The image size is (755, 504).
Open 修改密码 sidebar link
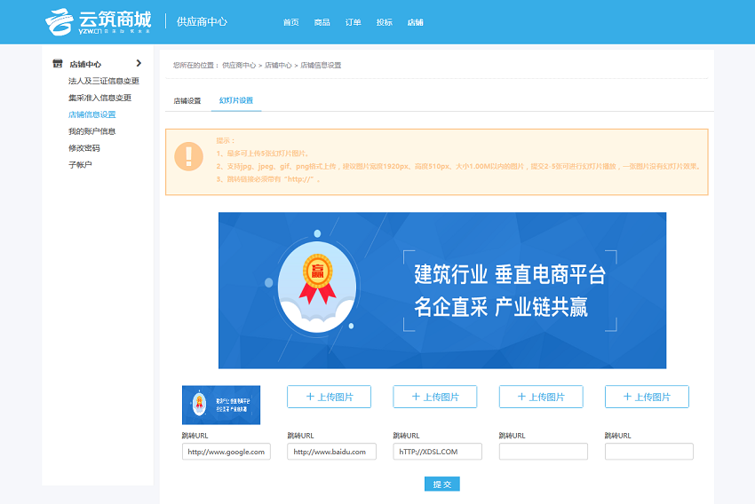[x=83, y=148]
